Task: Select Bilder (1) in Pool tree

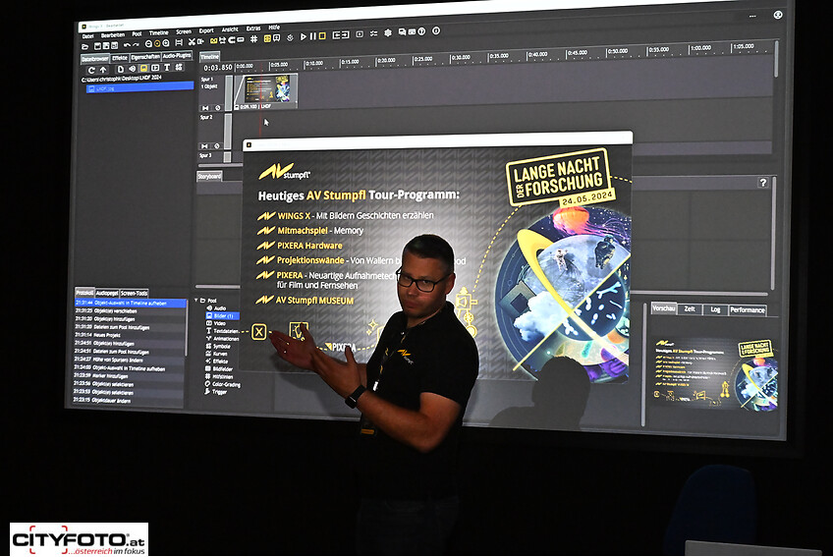Action: click(223, 315)
